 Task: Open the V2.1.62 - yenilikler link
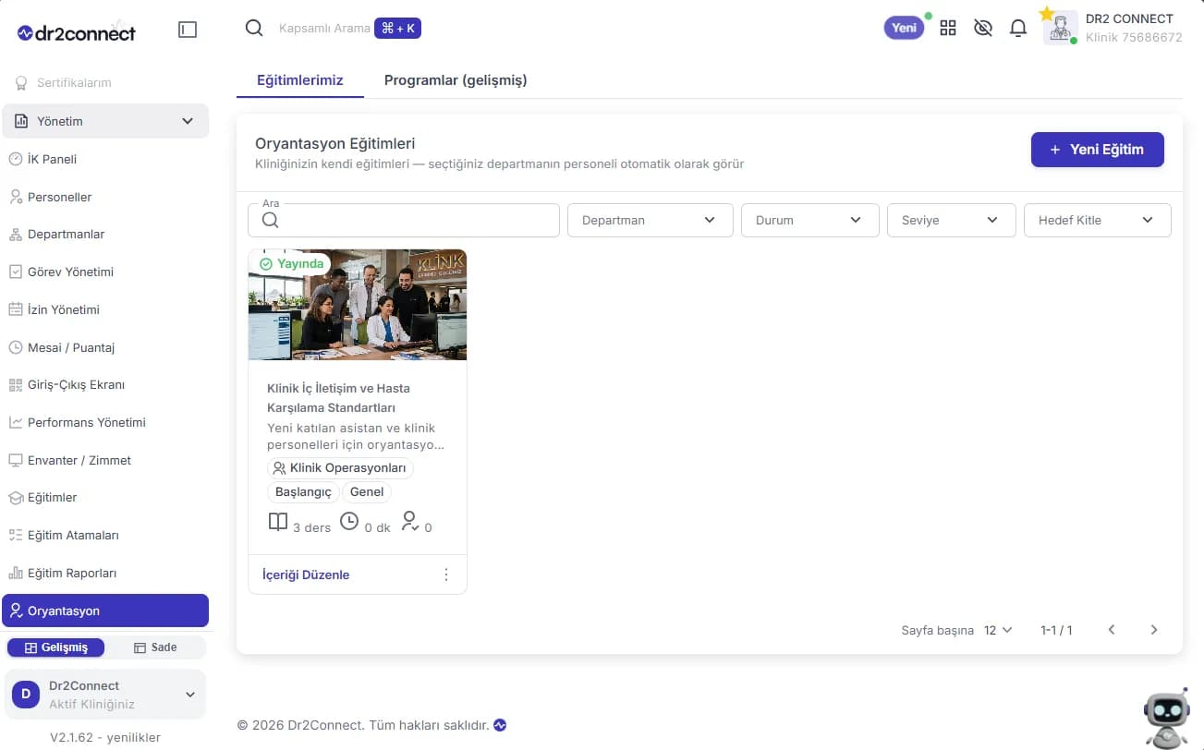[105, 737]
